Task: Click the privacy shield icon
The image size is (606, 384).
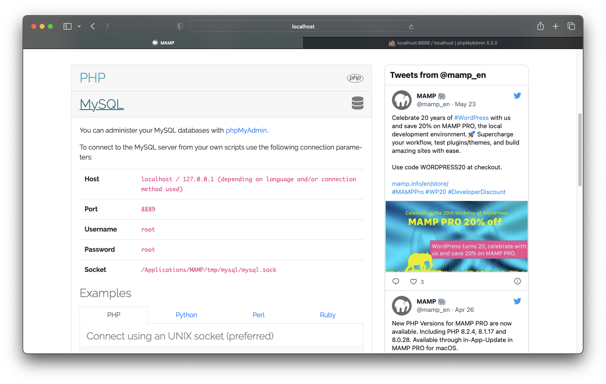Action: (180, 26)
